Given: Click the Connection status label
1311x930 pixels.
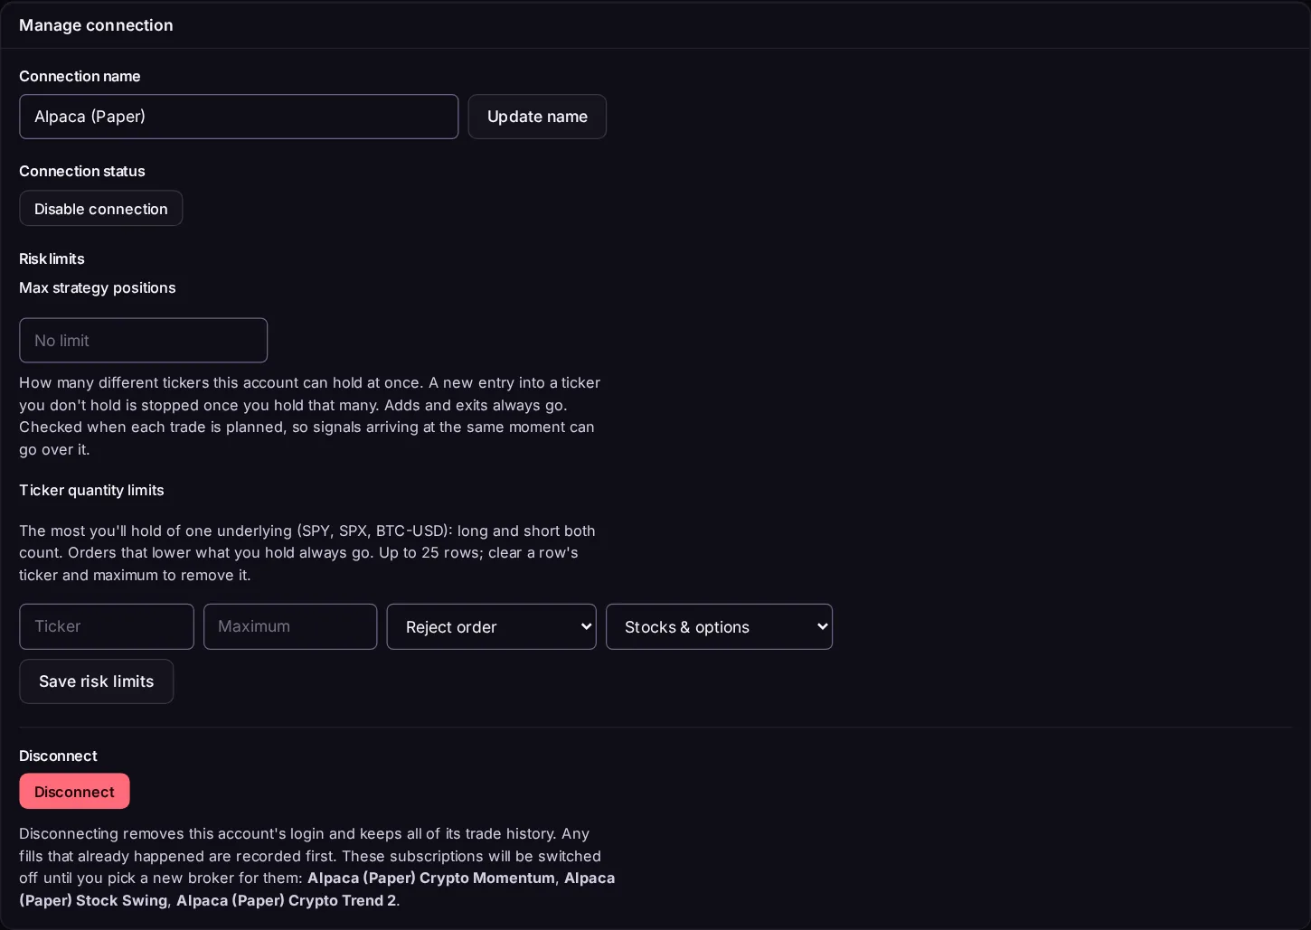Looking at the screenshot, I should pos(82,171).
